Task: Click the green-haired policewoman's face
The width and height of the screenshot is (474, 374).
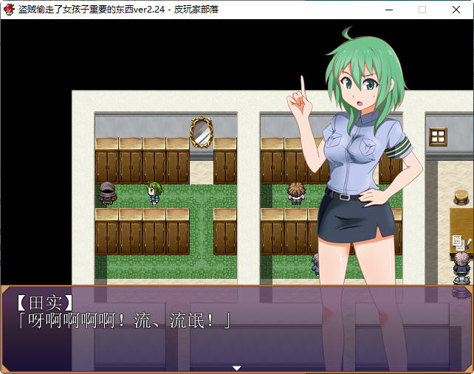Action: coord(363,89)
